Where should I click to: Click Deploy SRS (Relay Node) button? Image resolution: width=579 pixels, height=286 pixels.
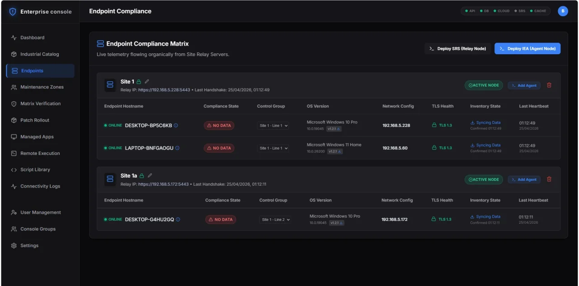coord(458,48)
